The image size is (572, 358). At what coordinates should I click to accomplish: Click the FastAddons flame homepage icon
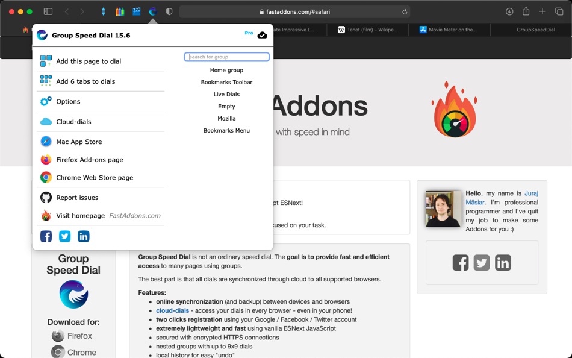46,216
